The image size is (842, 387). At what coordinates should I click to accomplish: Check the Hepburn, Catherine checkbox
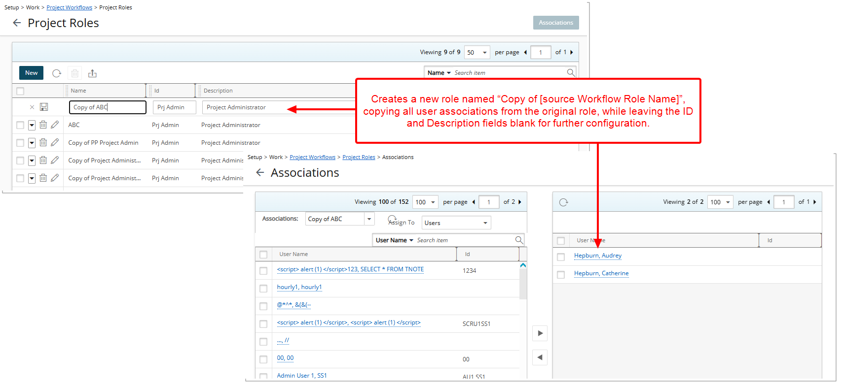click(561, 274)
